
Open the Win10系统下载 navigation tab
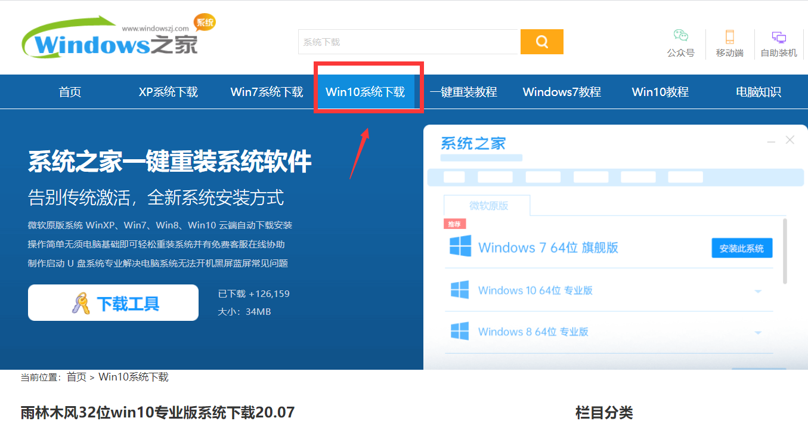pos(365,92)
